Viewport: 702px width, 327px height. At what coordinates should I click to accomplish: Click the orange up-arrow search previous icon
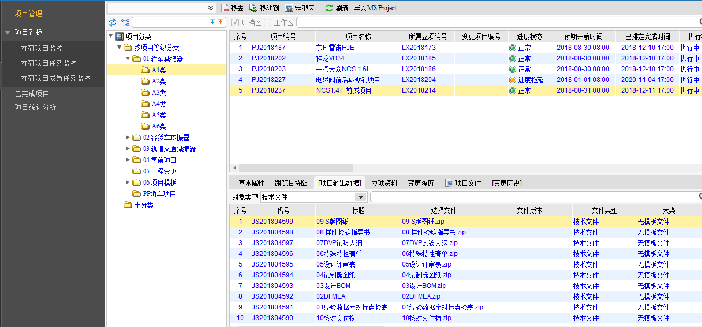click(220, 22)
